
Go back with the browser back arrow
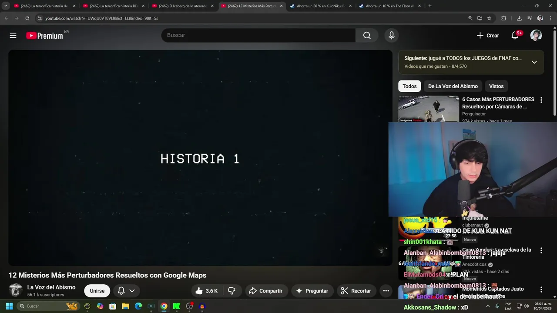pos(6,18)
